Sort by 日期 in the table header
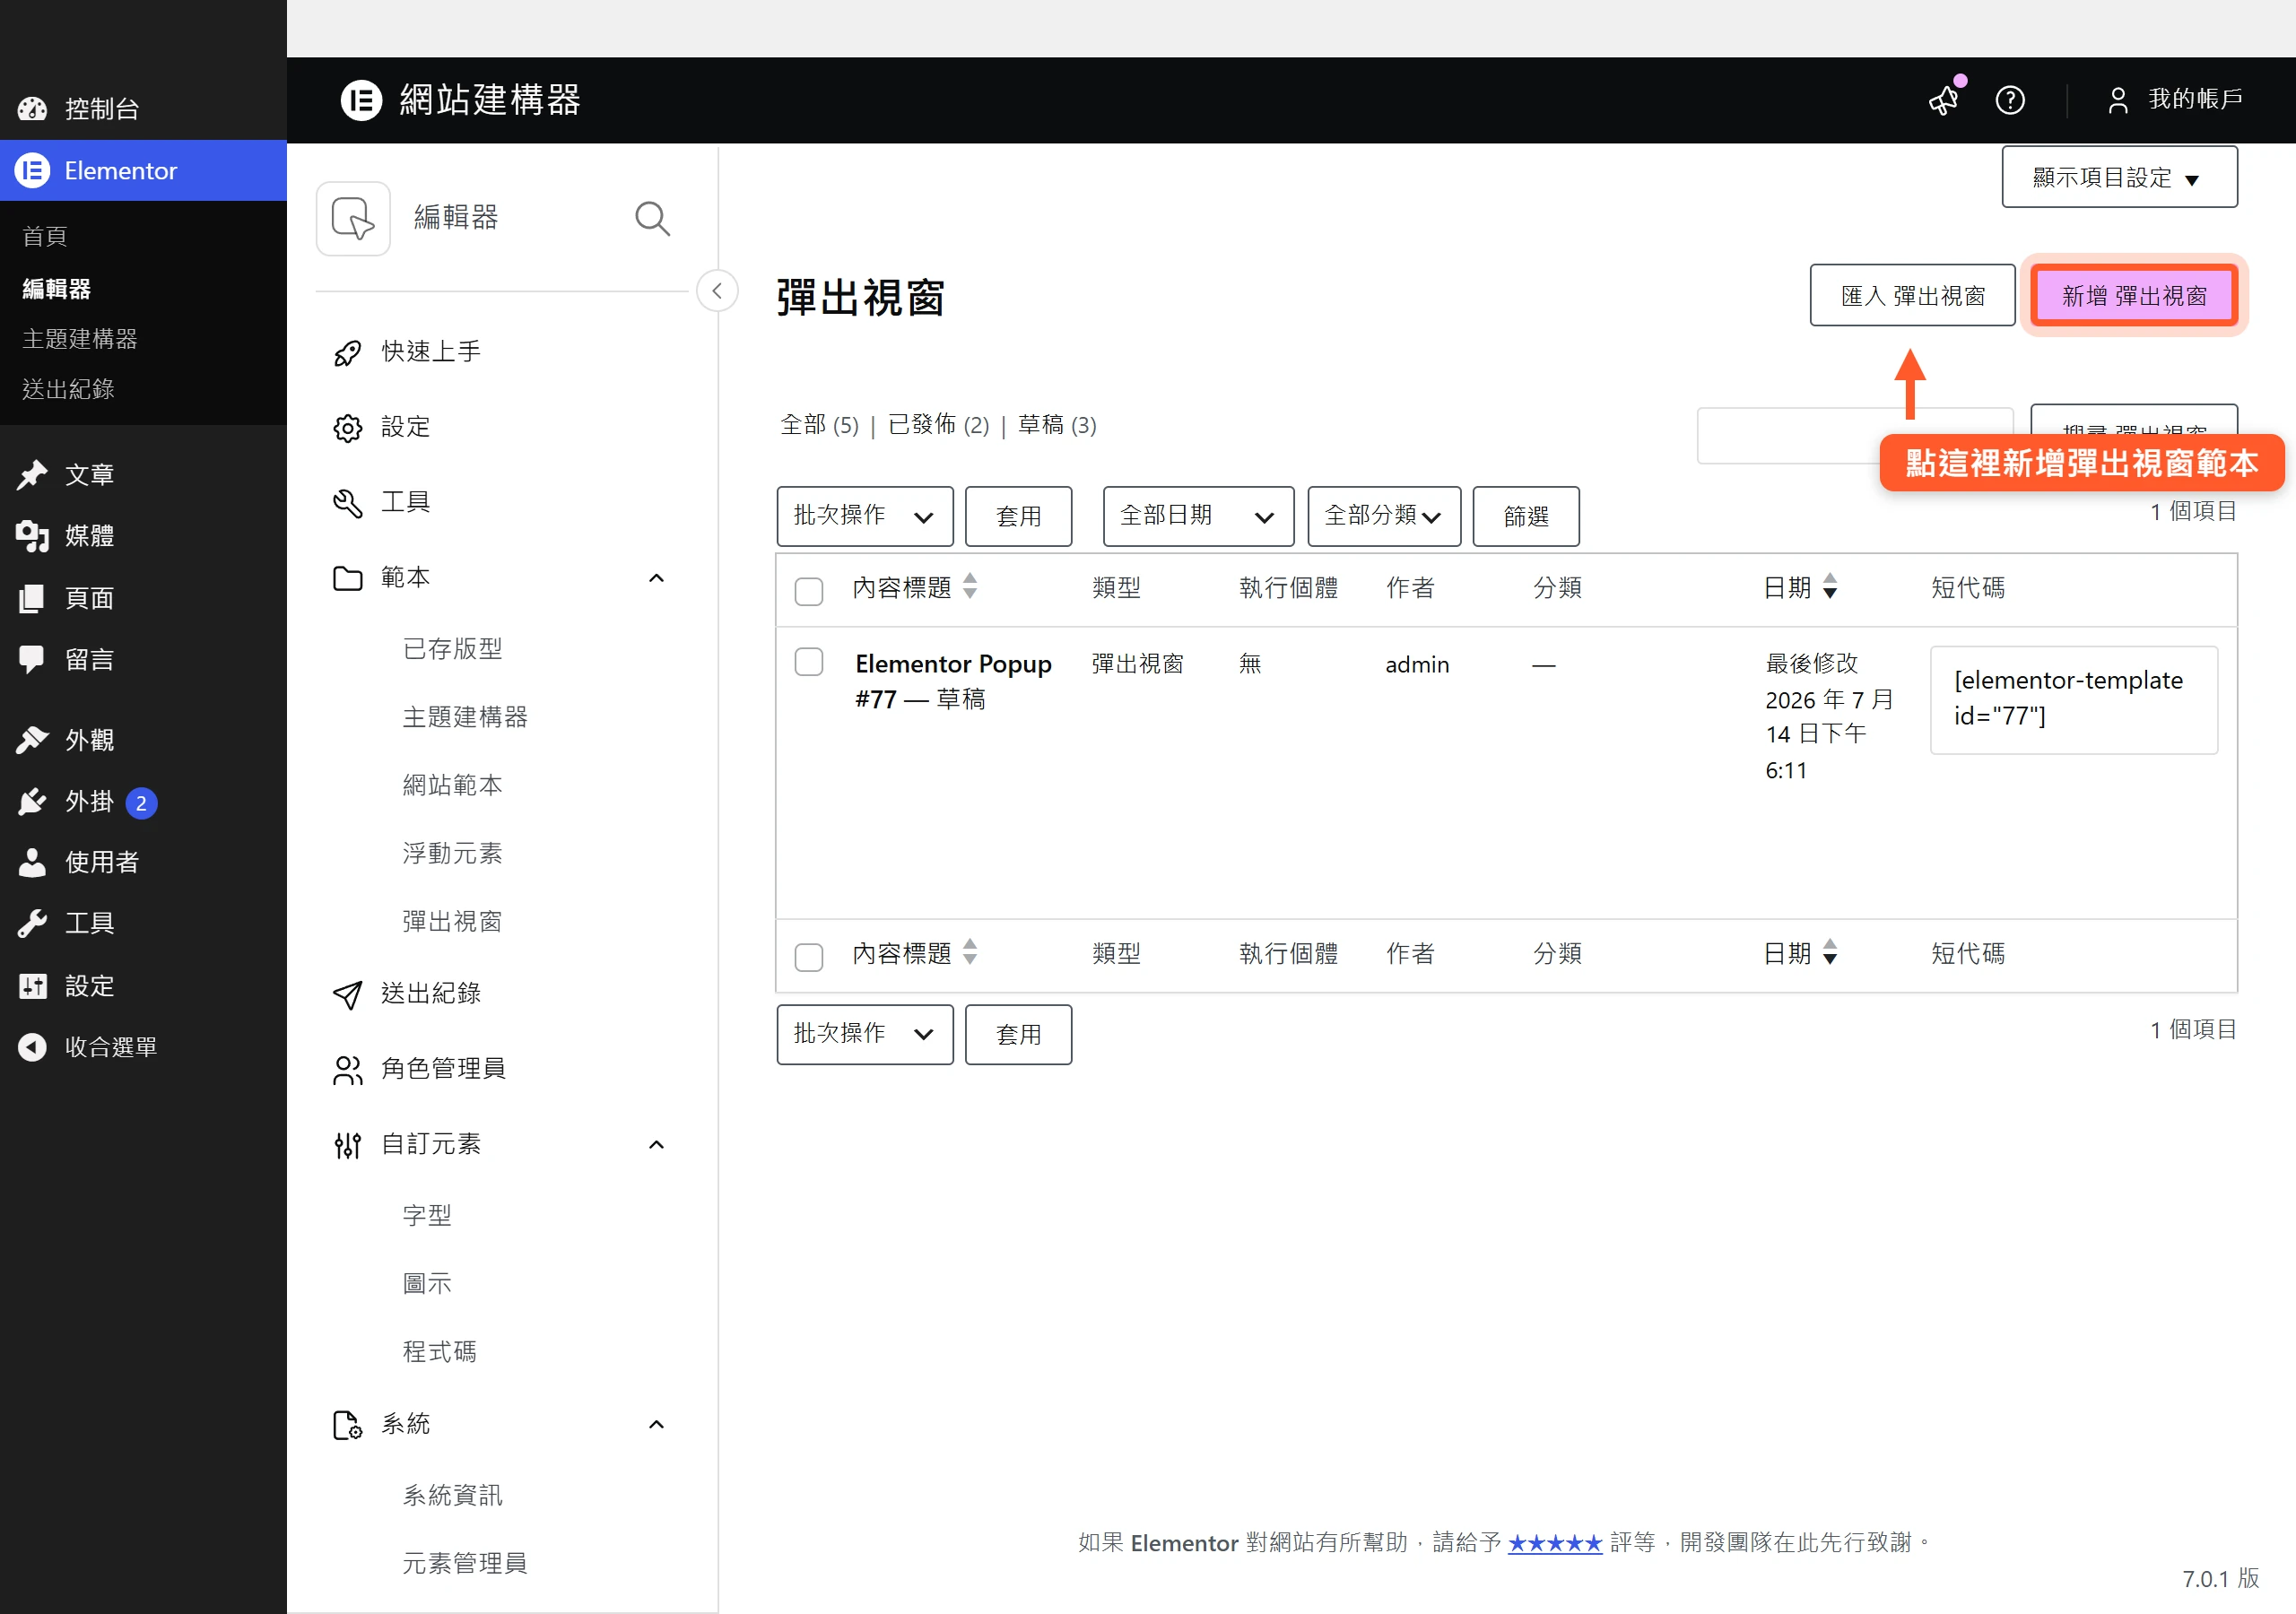 [x=1800, y=588]
